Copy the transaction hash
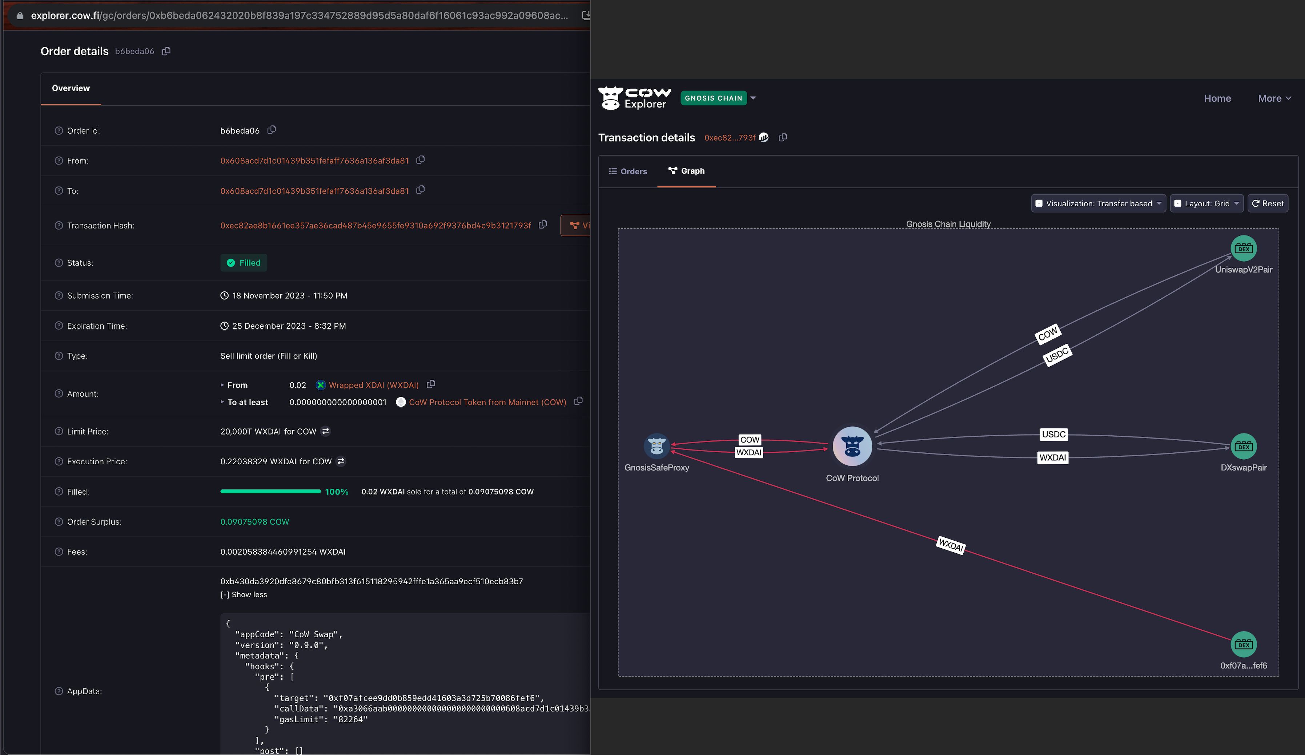 pos(543,225)
